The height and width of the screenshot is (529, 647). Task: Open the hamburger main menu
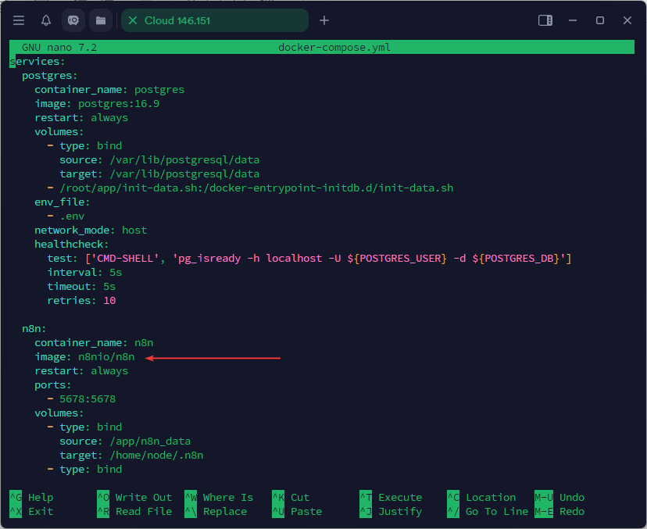point(19,20)
